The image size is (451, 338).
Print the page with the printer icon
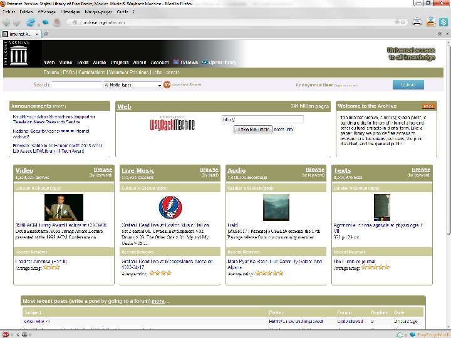[x=417, y=22]
